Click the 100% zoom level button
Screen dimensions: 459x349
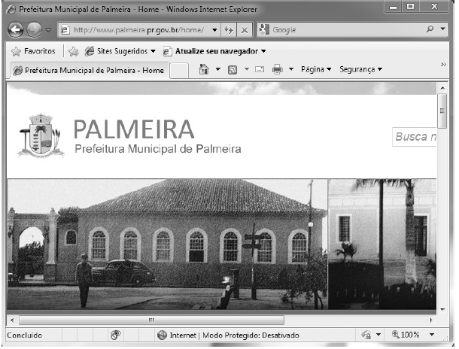pyautogui.click(x=406, y=335)
